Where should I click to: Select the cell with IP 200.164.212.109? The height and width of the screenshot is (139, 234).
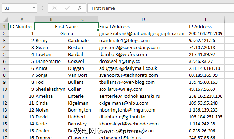click(206, 33)
